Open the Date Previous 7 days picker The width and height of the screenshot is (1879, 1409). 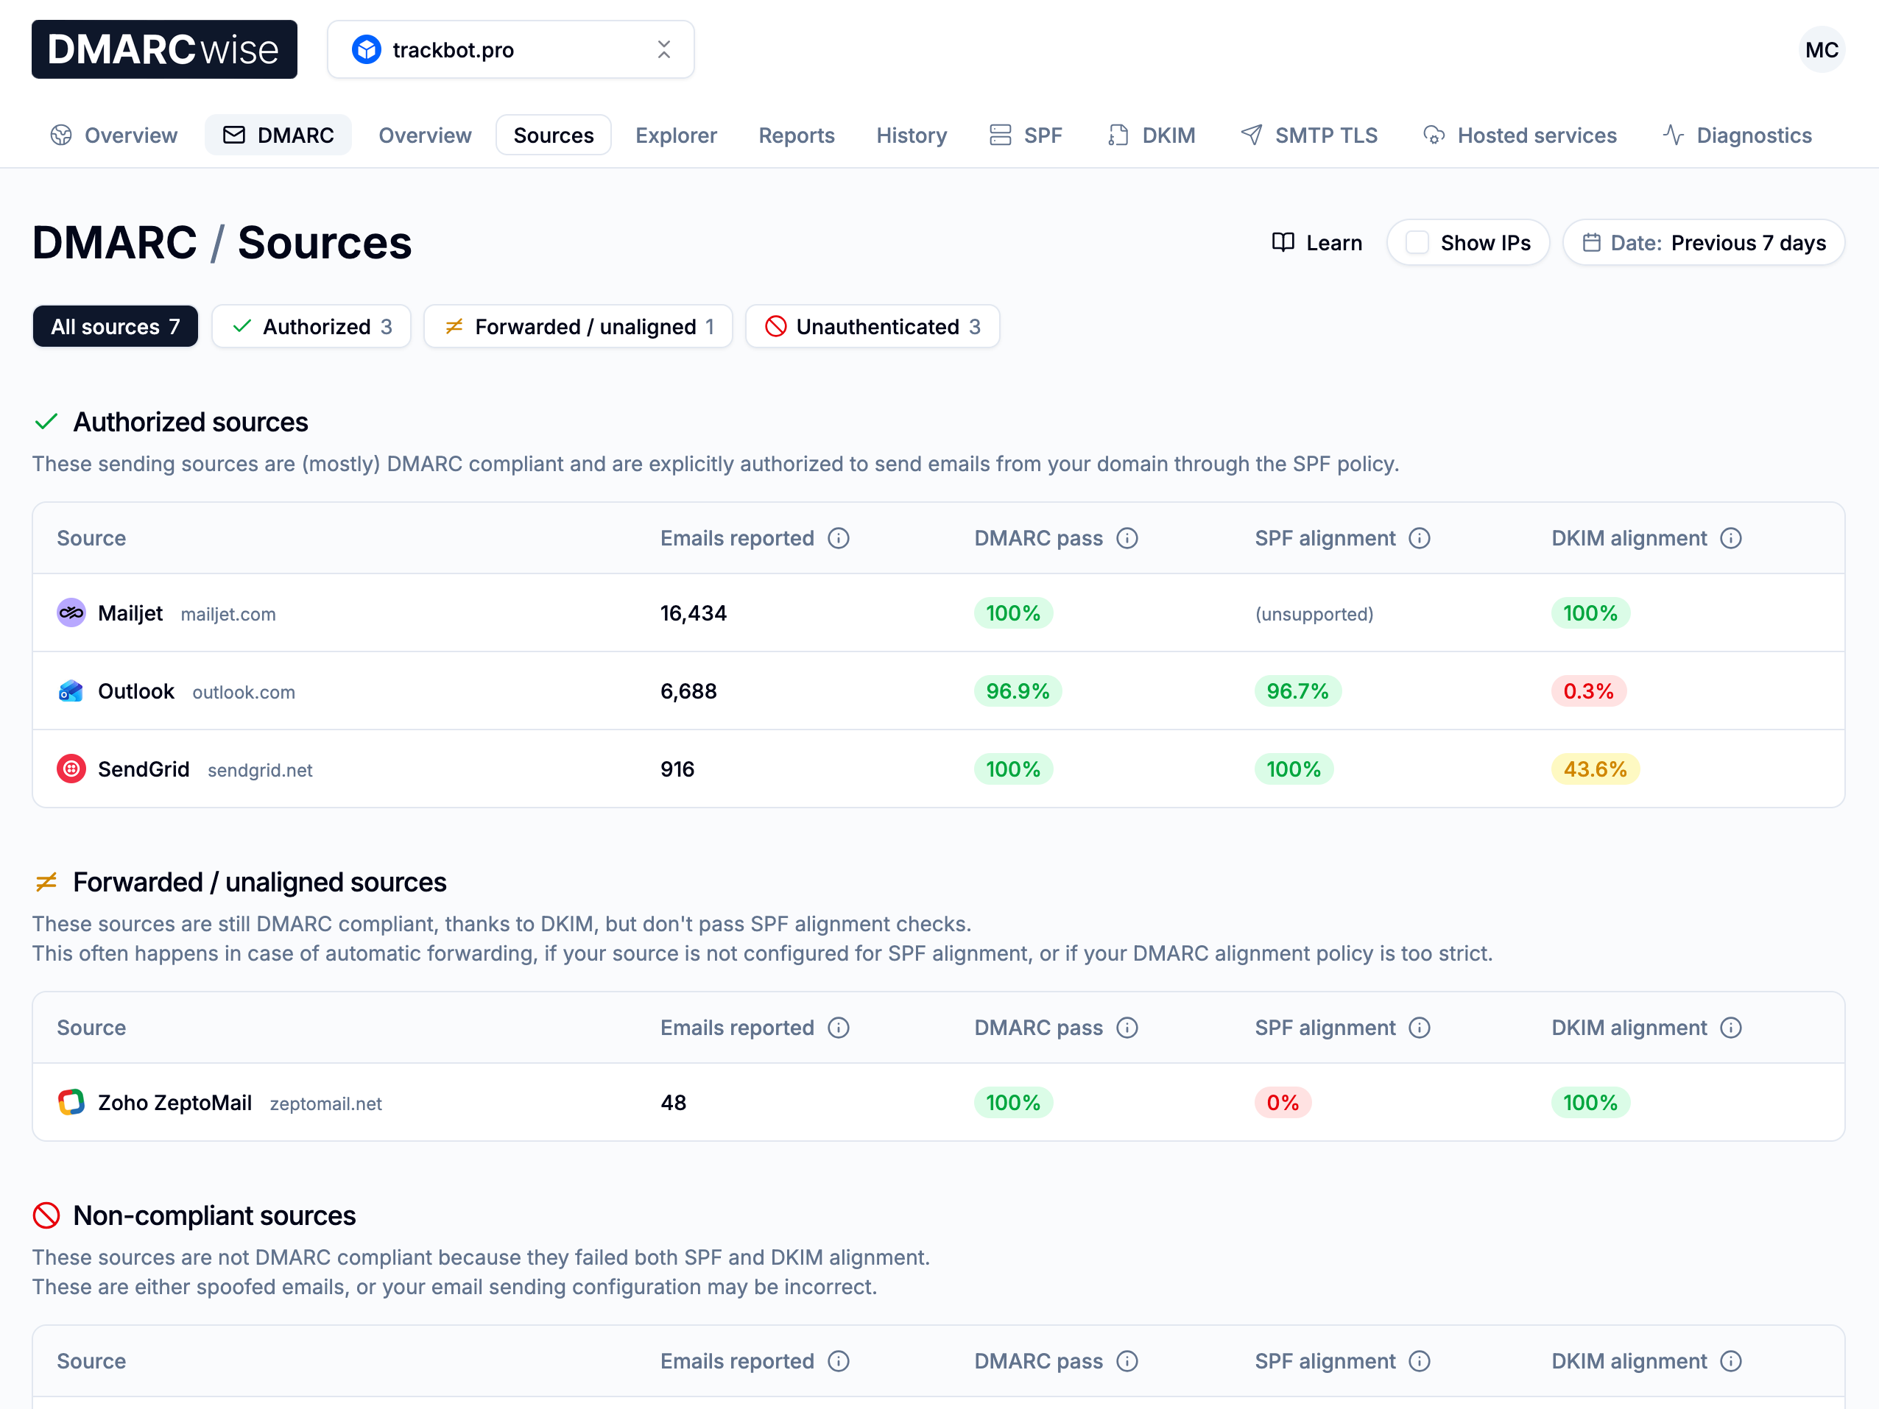click(x=1703, y=243)
